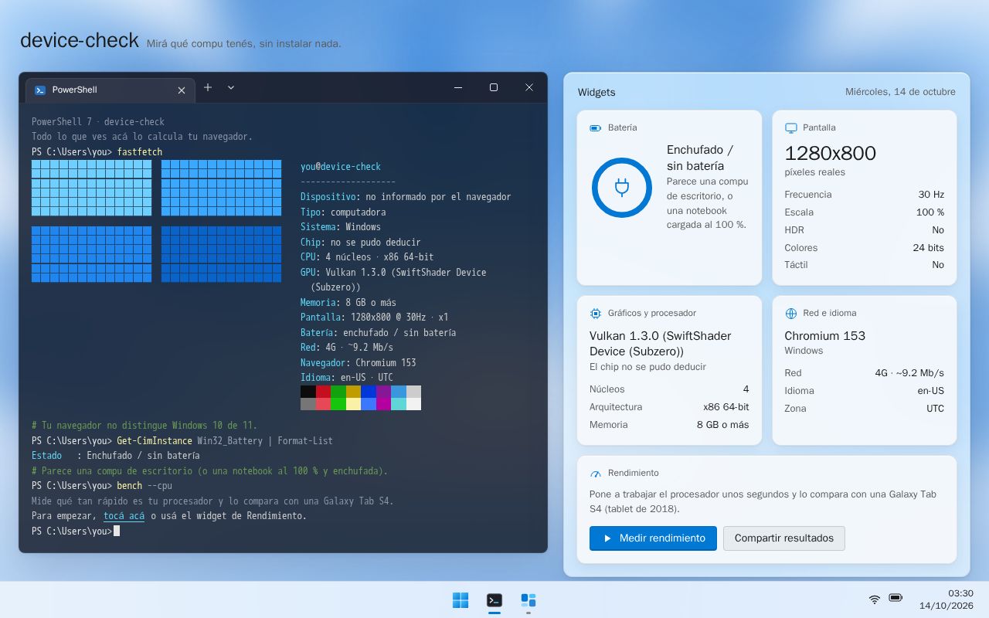
Task: Start the benchmark with Medir rendimiento
Action: pyautogui.click(x=653, y=538)
